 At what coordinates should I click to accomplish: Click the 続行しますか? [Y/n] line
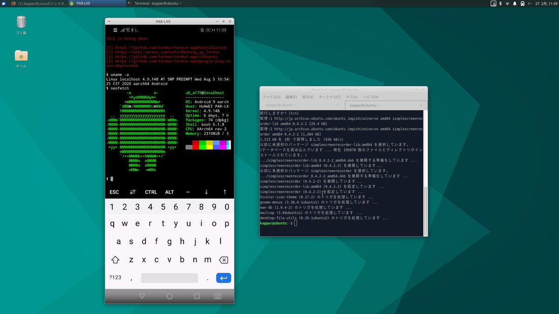point(279,114)
